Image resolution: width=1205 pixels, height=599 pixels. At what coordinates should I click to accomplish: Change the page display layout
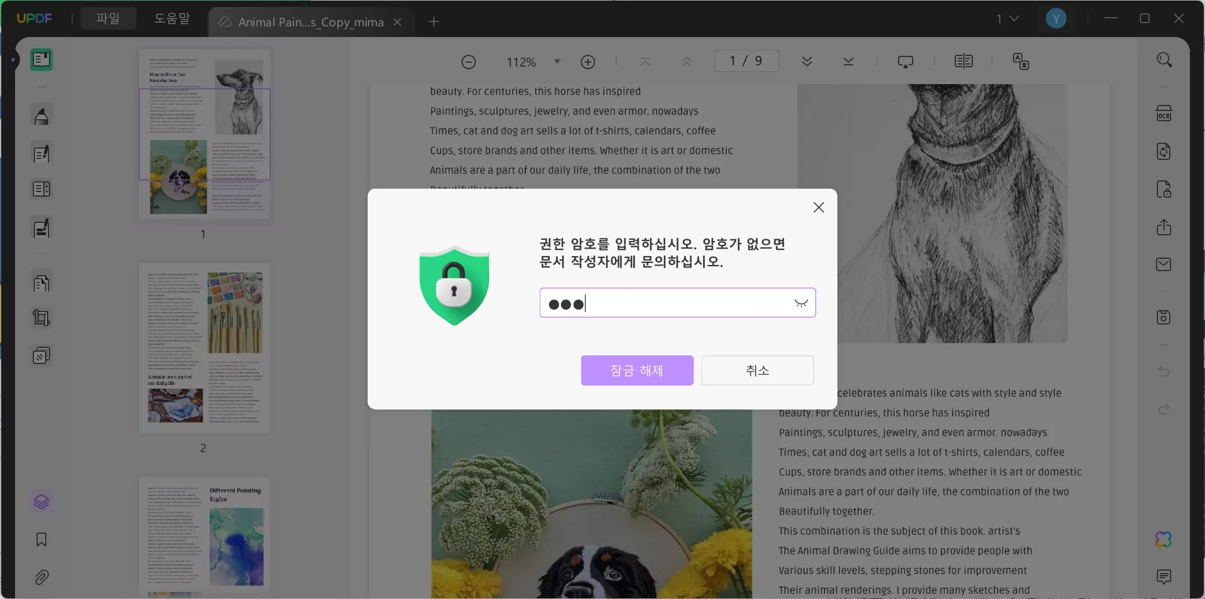tap(963, 62)
